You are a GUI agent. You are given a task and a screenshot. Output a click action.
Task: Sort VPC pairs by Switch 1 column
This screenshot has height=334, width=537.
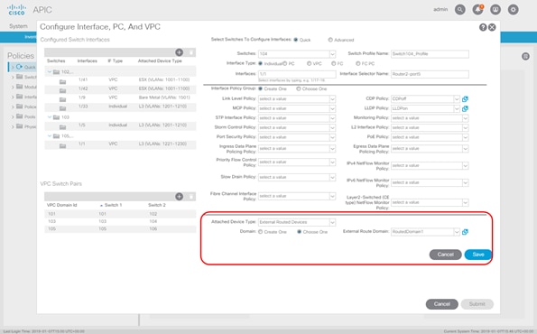pos(113,205)
